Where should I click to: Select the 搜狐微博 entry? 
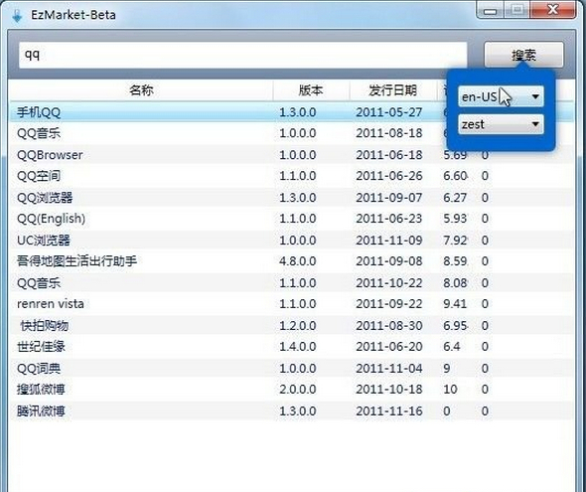point(291,390)
